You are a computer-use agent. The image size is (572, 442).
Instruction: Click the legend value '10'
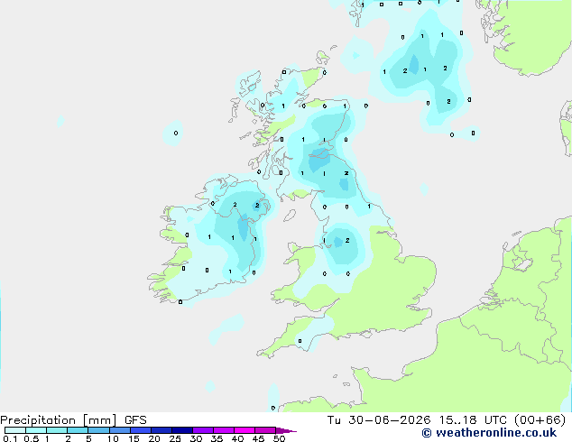pyautogui.click(x=113, y=438)
